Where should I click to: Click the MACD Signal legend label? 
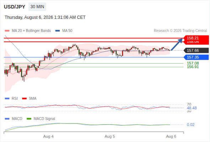coord(44,119)
